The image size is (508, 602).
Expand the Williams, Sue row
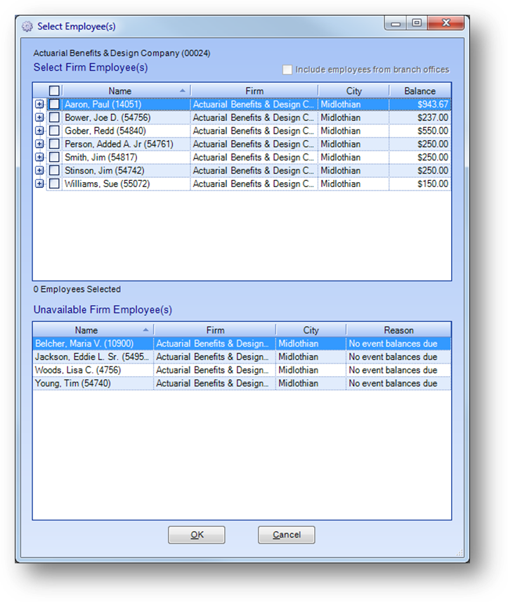point(39,184)
